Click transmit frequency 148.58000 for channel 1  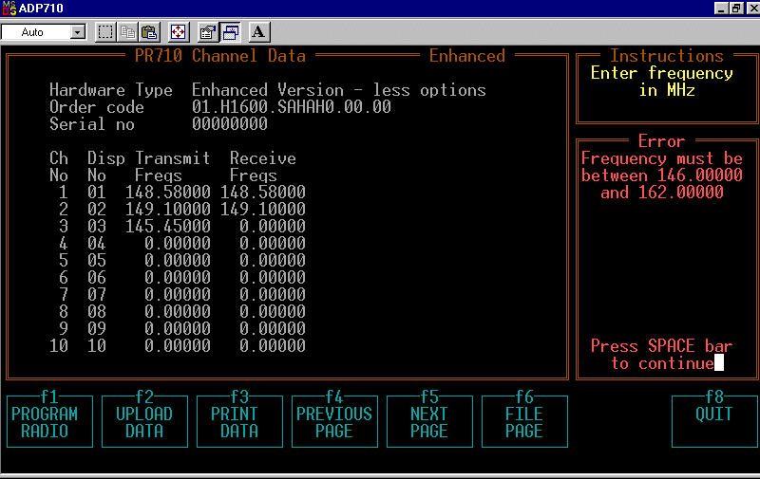coord(168,193)
